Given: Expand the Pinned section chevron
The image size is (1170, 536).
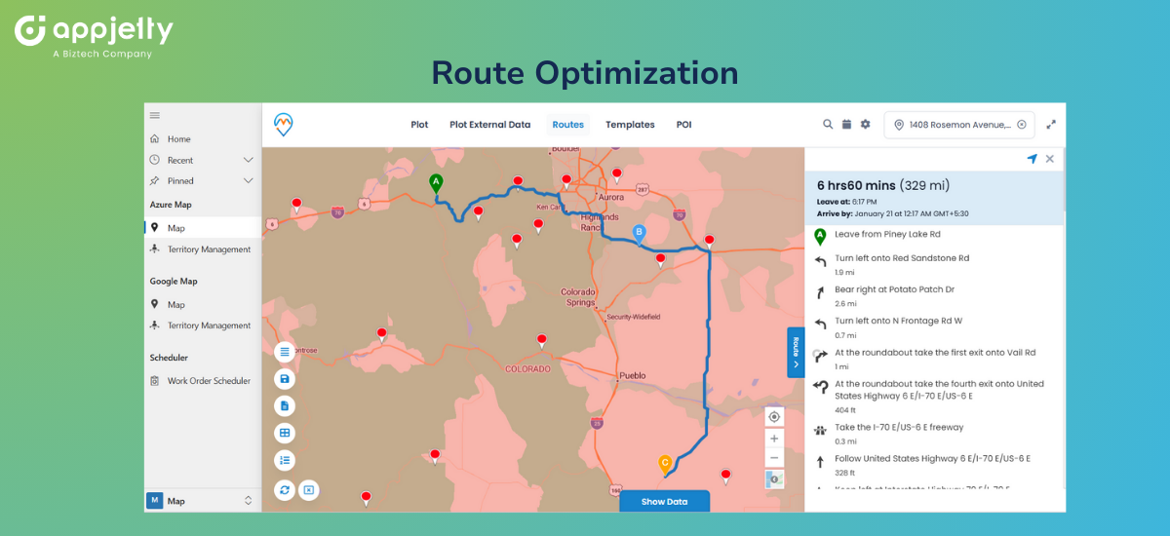Looking at the screenshot, I should pyautogui.click(x=248, y=180).
